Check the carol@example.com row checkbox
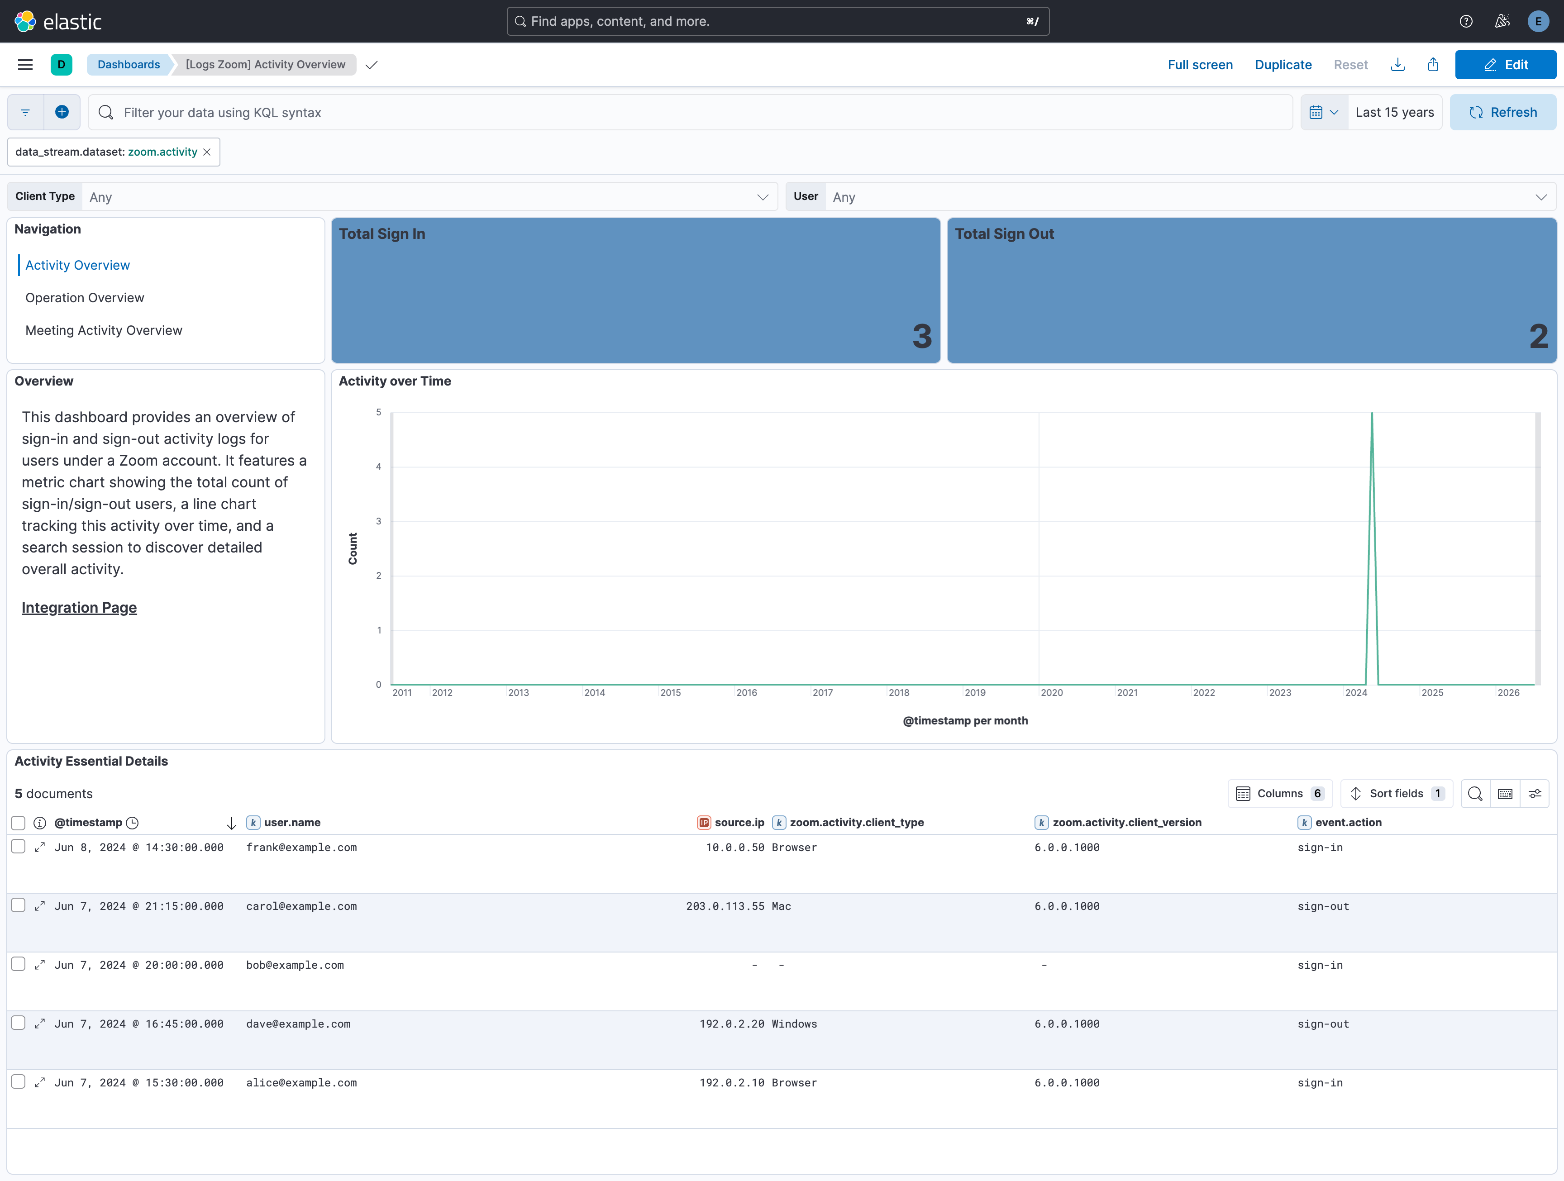 point(19,905)
